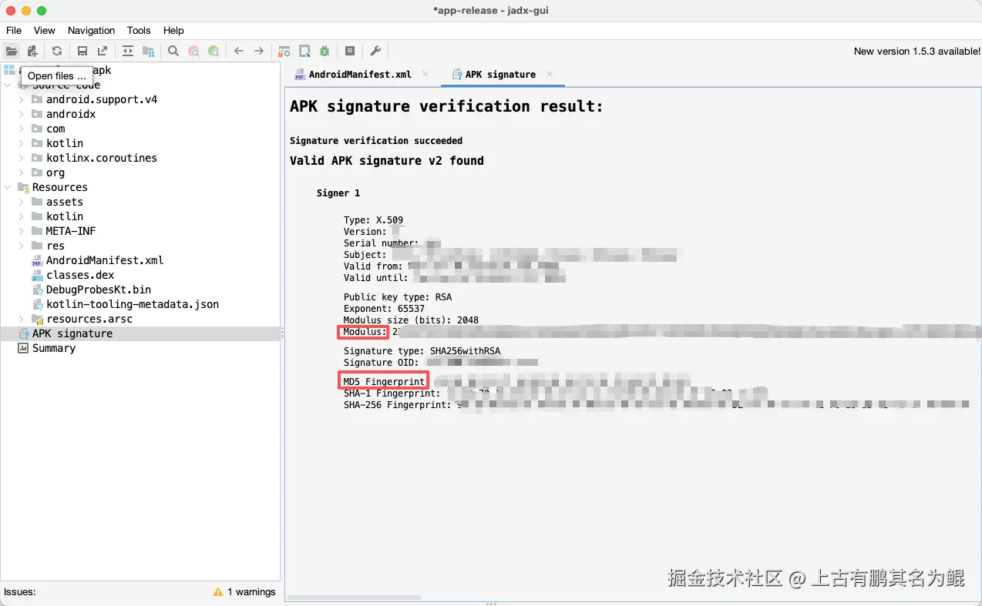Click the Type: X.509 line

373,220
